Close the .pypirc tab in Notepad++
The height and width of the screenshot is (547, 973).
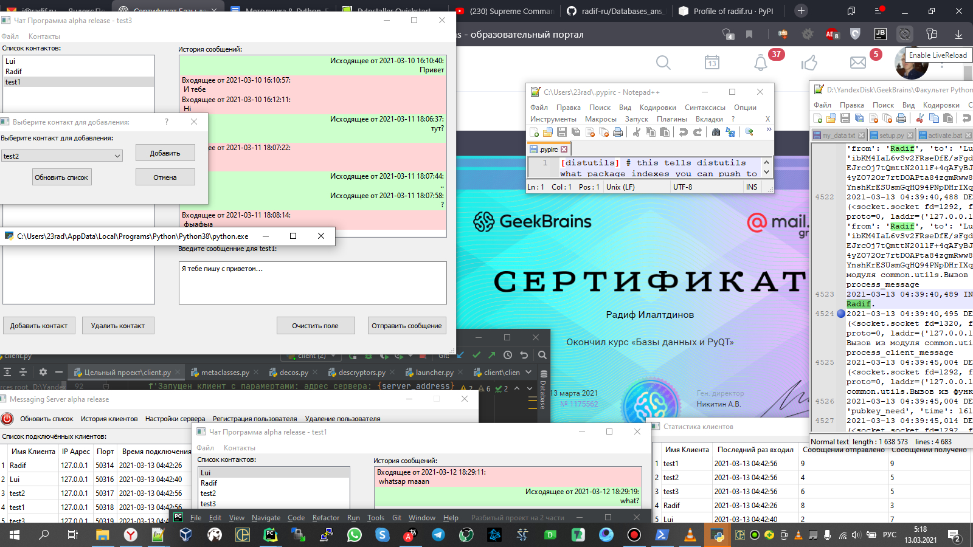[x=564, y=149]
